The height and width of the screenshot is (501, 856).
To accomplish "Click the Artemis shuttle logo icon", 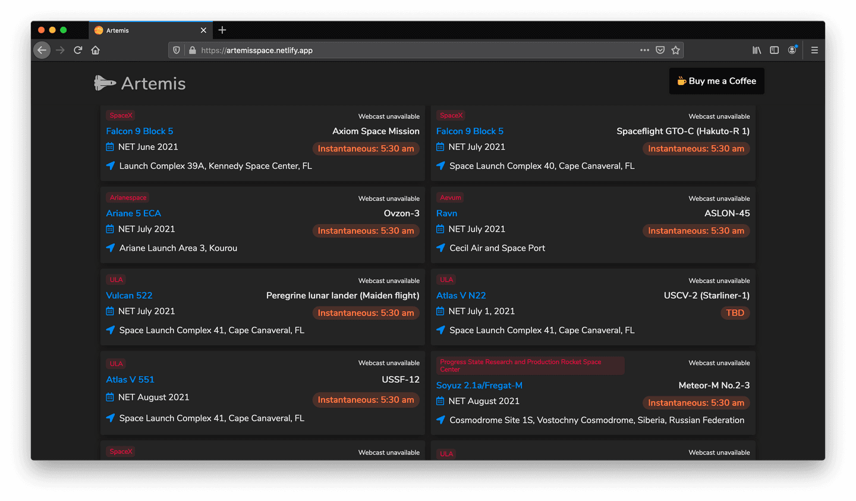I will [x=105, y=83].
